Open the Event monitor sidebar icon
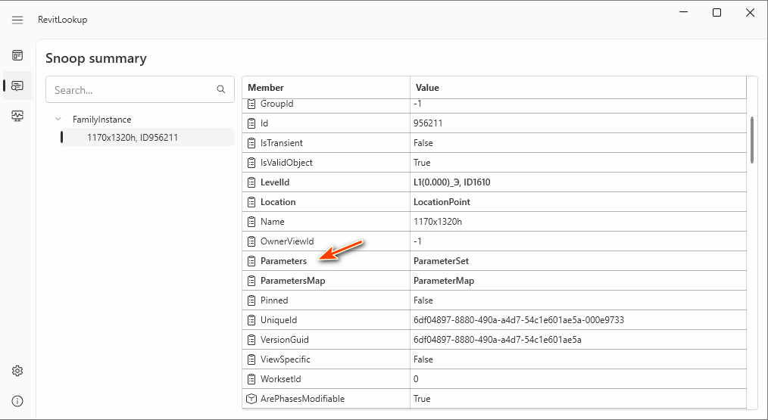 [x=17, y=116]
